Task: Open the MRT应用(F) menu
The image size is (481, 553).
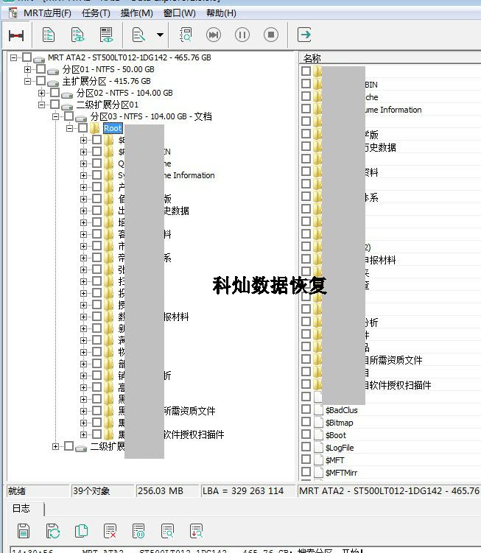Action: tap(47, 13)
